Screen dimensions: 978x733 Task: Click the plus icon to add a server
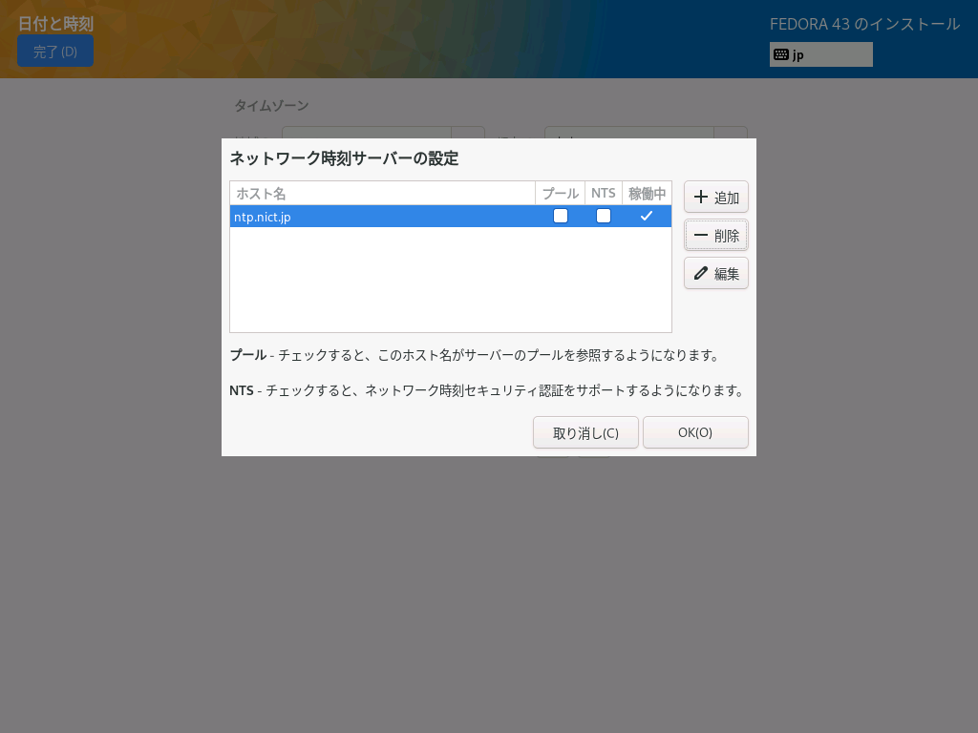point(701,198)
